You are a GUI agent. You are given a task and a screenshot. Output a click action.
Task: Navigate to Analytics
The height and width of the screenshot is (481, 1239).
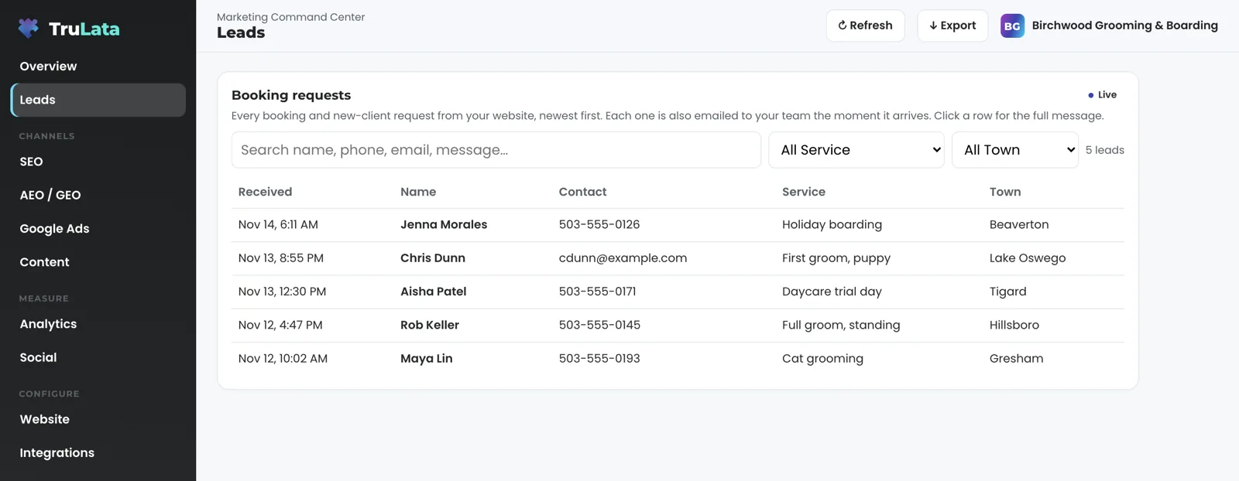(98, 324)
